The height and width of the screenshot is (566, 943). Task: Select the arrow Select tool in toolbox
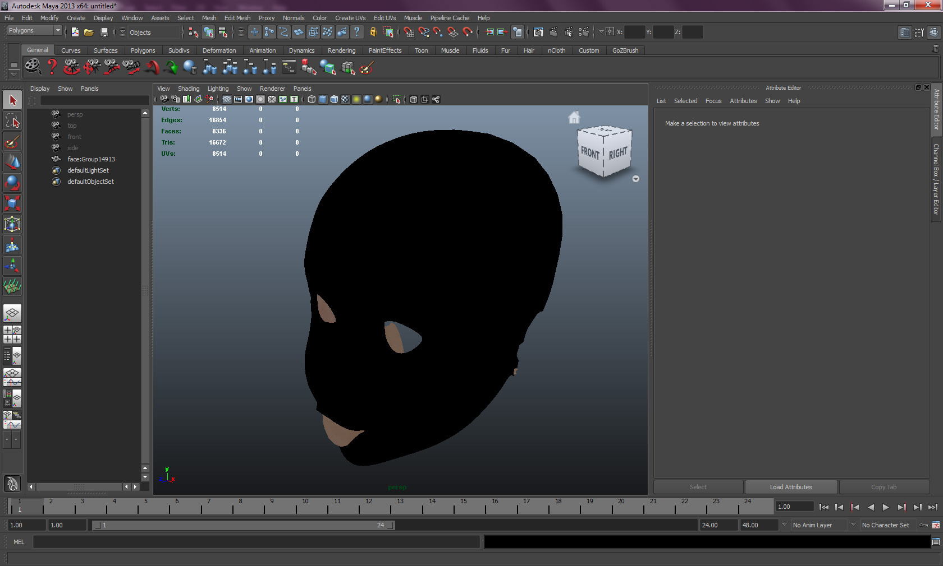tap(12, 100)
